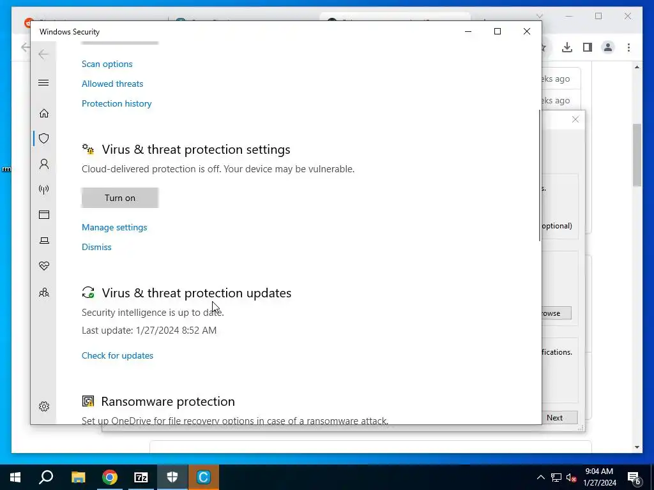Image resolution: width=654 pixels, height=490 pixels.
Task: Open Protection history link
Action: point(116,104)
